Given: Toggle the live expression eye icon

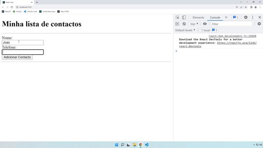Looking at the screenshot, I should click(x=205, y=24).
